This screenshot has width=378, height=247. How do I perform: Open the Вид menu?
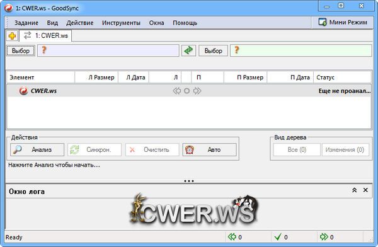52,23
